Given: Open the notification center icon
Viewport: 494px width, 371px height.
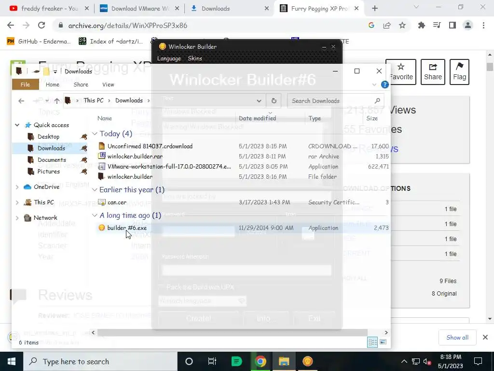Looking at the screenshot, I should 478,361.
